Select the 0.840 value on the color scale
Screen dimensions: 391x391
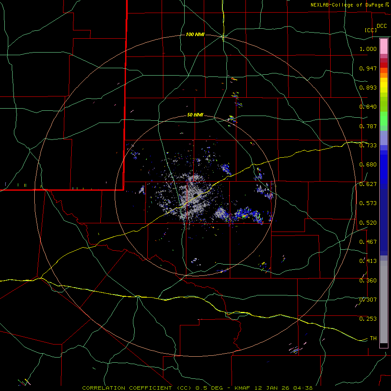click(368, 107)
